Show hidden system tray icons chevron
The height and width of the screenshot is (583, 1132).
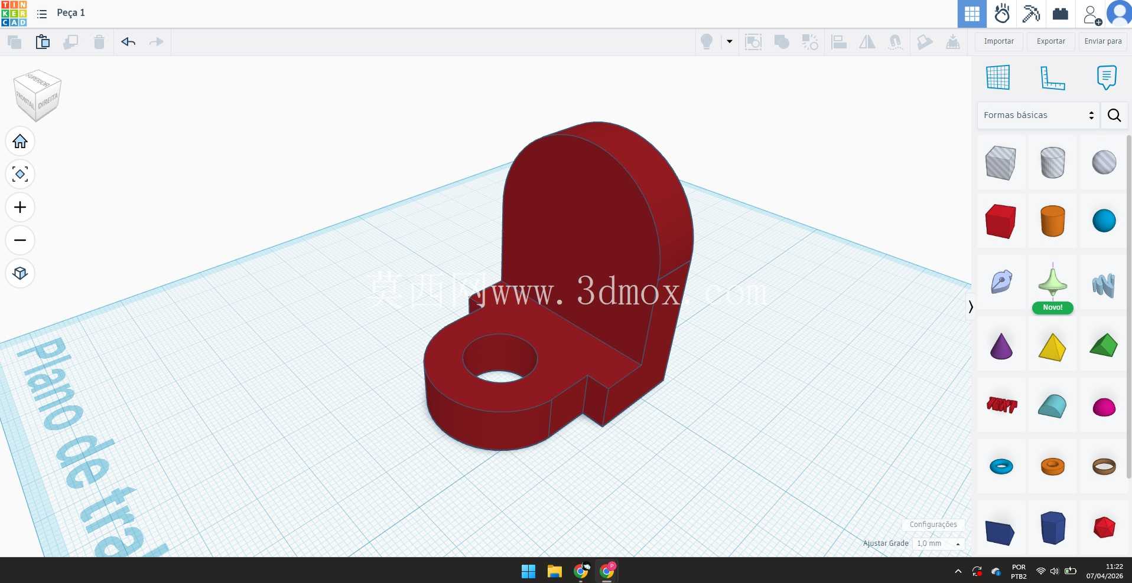(x=958, y=571)
